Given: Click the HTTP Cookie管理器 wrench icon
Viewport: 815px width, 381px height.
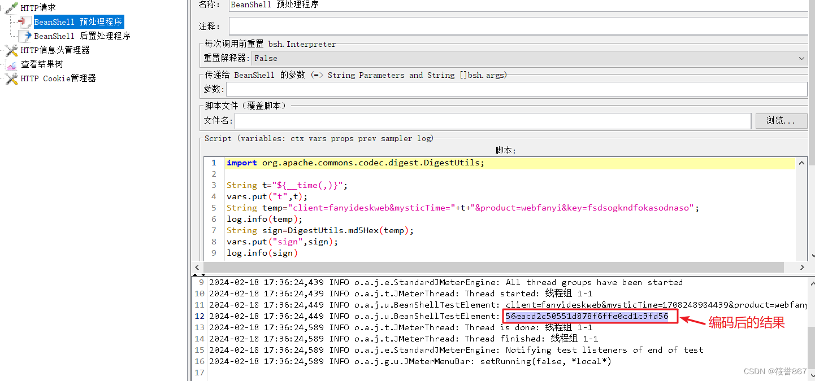Looking at the screenshot, I should (11, 78).
